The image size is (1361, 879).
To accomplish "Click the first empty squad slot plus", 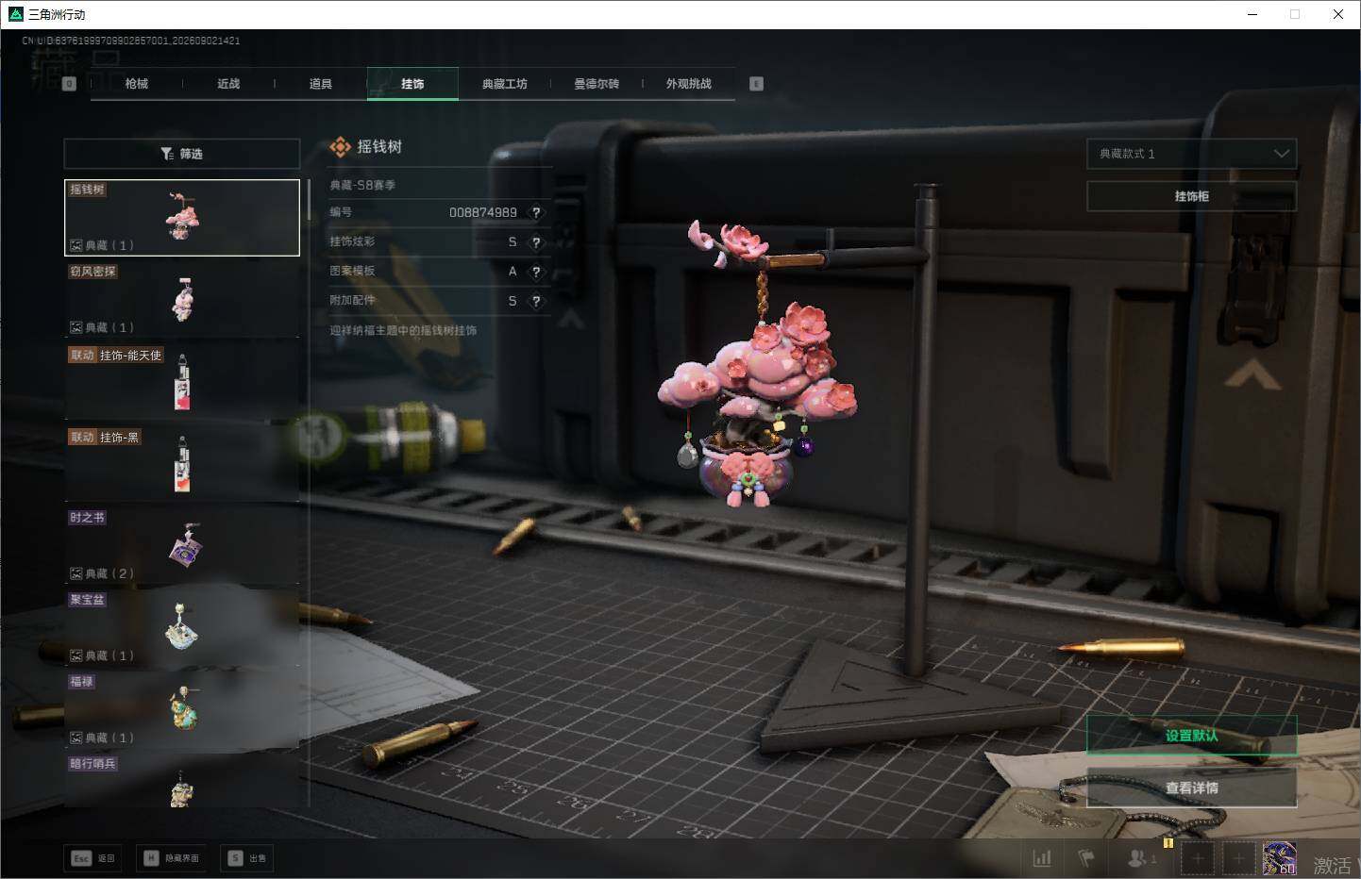I will point(1198,858).
